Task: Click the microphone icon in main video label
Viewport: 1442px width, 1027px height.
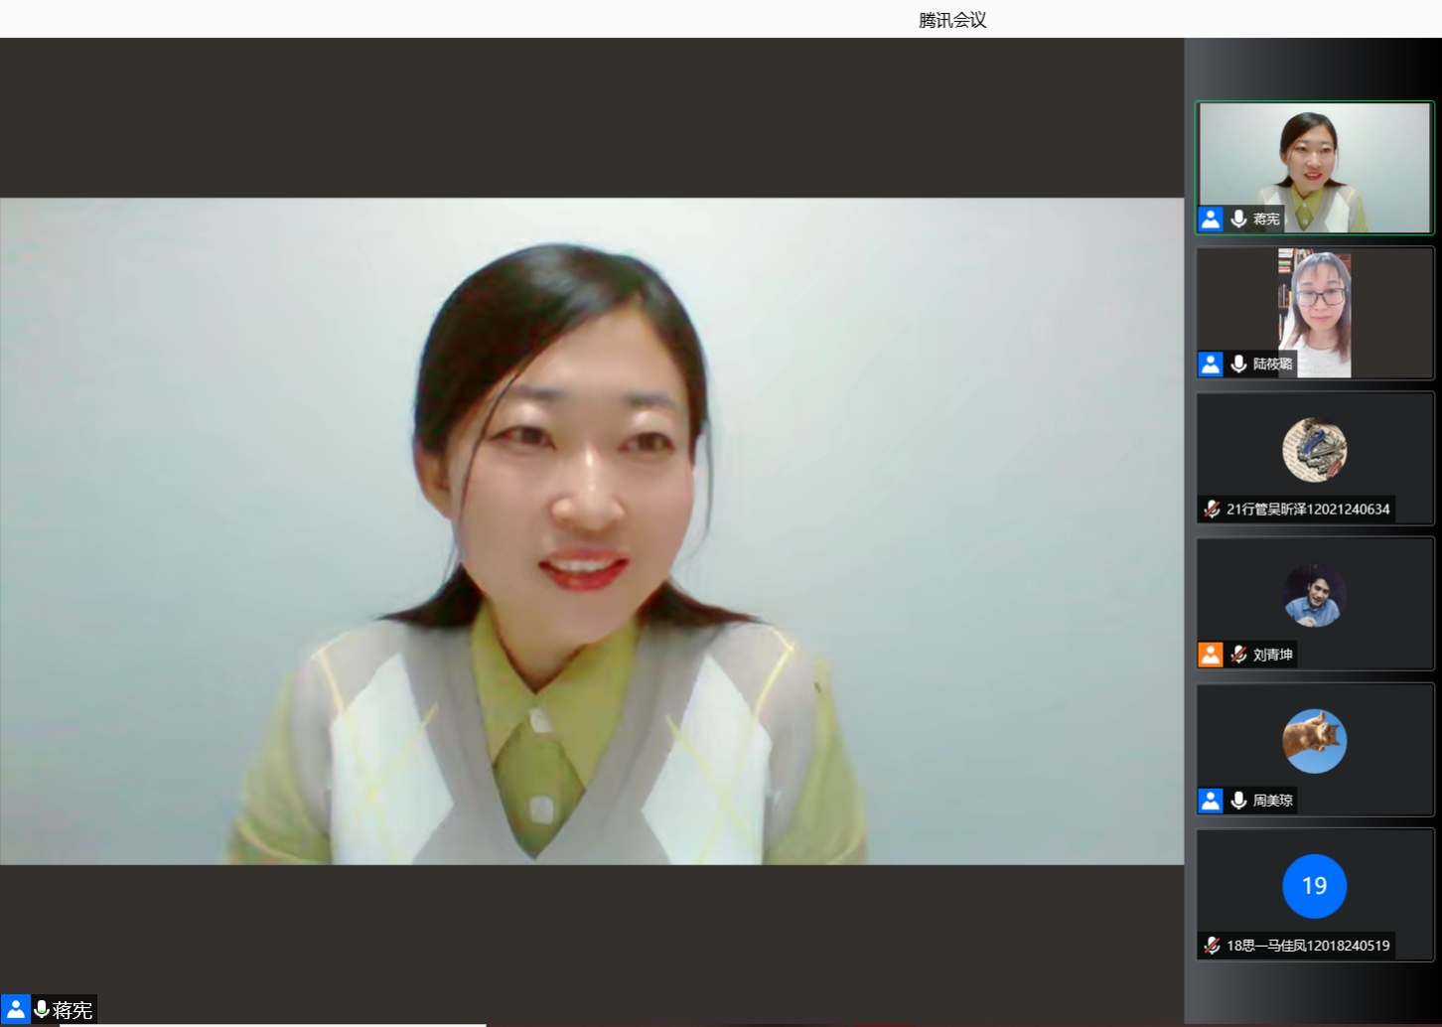Action: pyautogui.click(x=42, y=1009)
